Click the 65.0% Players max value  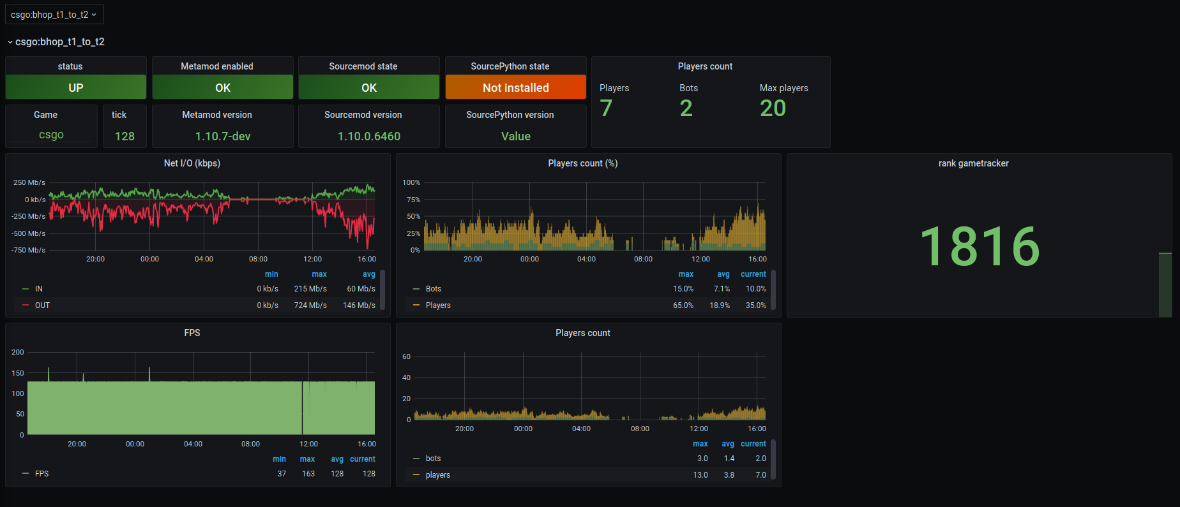683,305
